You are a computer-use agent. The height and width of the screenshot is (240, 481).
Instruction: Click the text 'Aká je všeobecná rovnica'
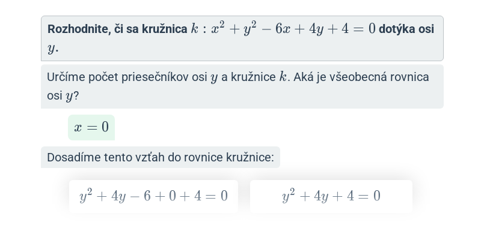(x=361, y=77)
